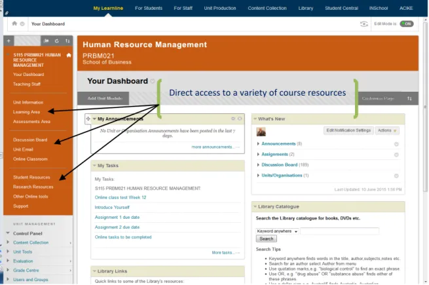Open Assignment 1 due date task
This screenshot has width=429, height=285.
[x=117, y=218]
